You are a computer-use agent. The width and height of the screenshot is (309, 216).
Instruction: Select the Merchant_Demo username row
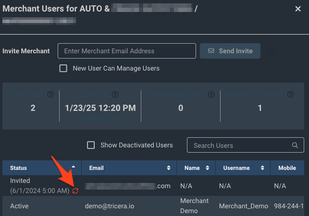pos(243,206)
